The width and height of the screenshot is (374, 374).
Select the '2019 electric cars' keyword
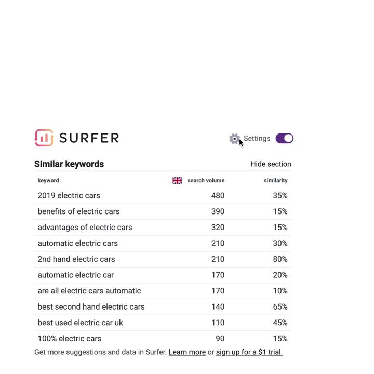pyautogui.click(x=69, y=196)
